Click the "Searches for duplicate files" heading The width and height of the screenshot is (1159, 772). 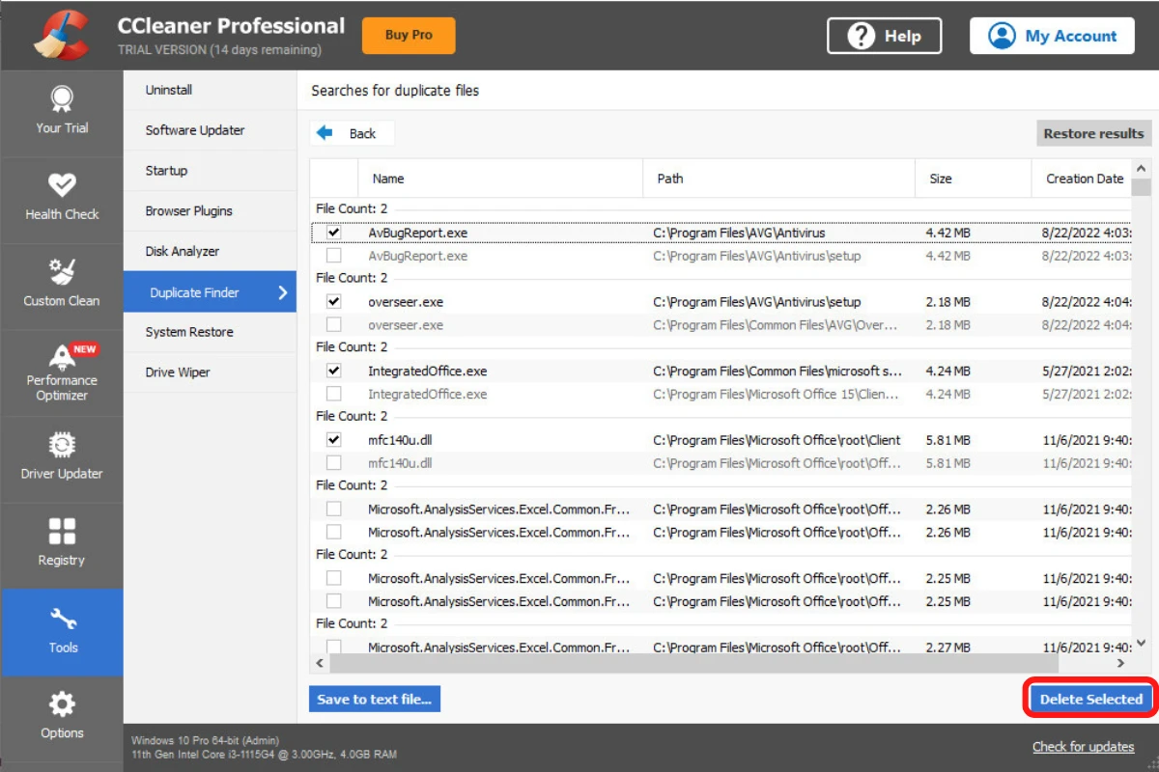click(395, 91)
